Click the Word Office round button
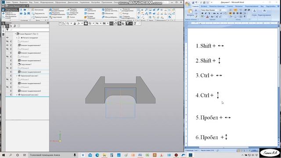The height and width of the screenshot is (158, 281). [x=187, y=4]
